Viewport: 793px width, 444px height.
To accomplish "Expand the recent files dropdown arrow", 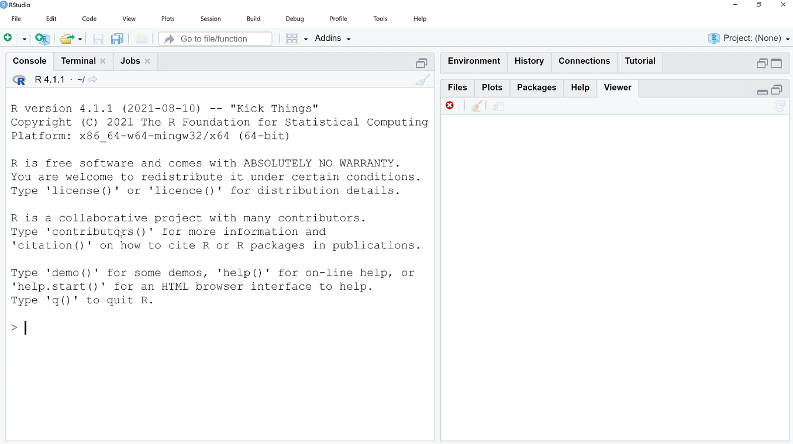I will click(x=80, y=39).
